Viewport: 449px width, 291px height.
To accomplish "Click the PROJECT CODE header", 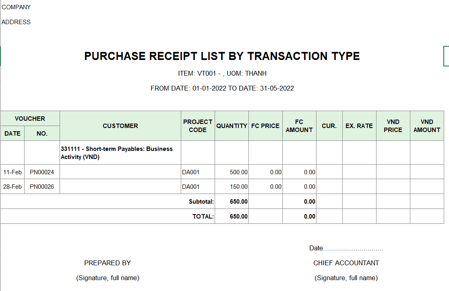I will pyautogui.click(x=198, y=126).
